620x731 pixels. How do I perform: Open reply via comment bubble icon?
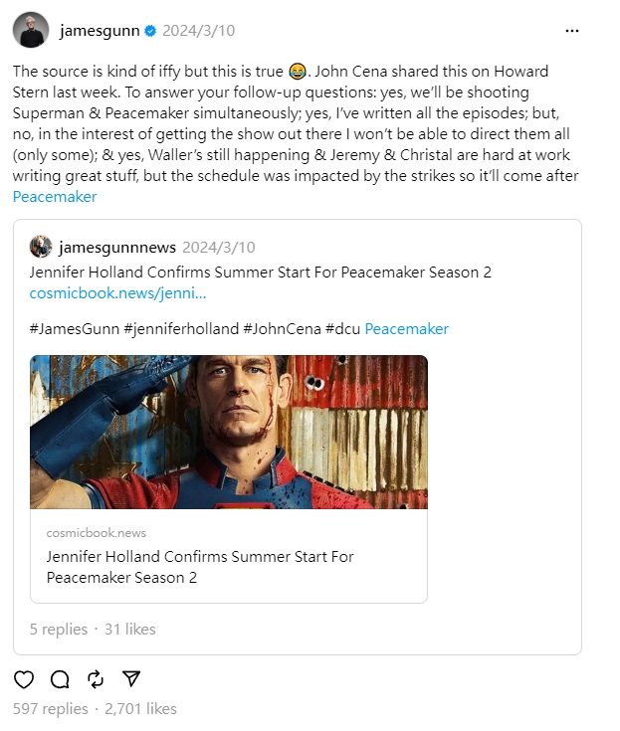click(x=60, y=679)
